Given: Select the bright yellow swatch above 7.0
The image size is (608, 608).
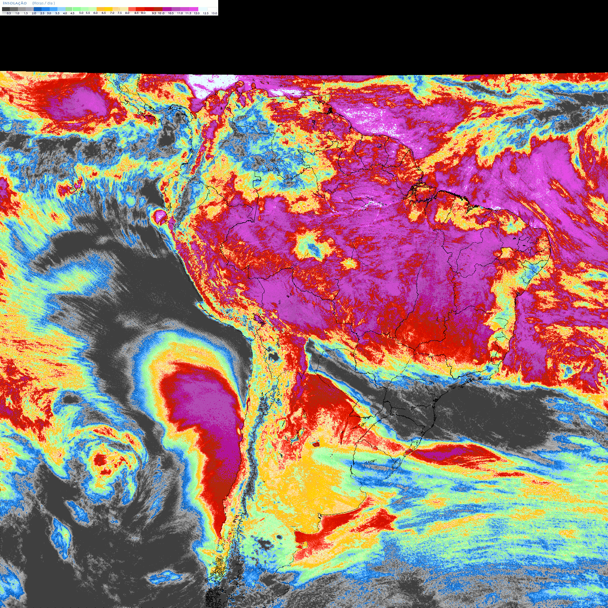Looking at the screenshot, I should point(108,9).
